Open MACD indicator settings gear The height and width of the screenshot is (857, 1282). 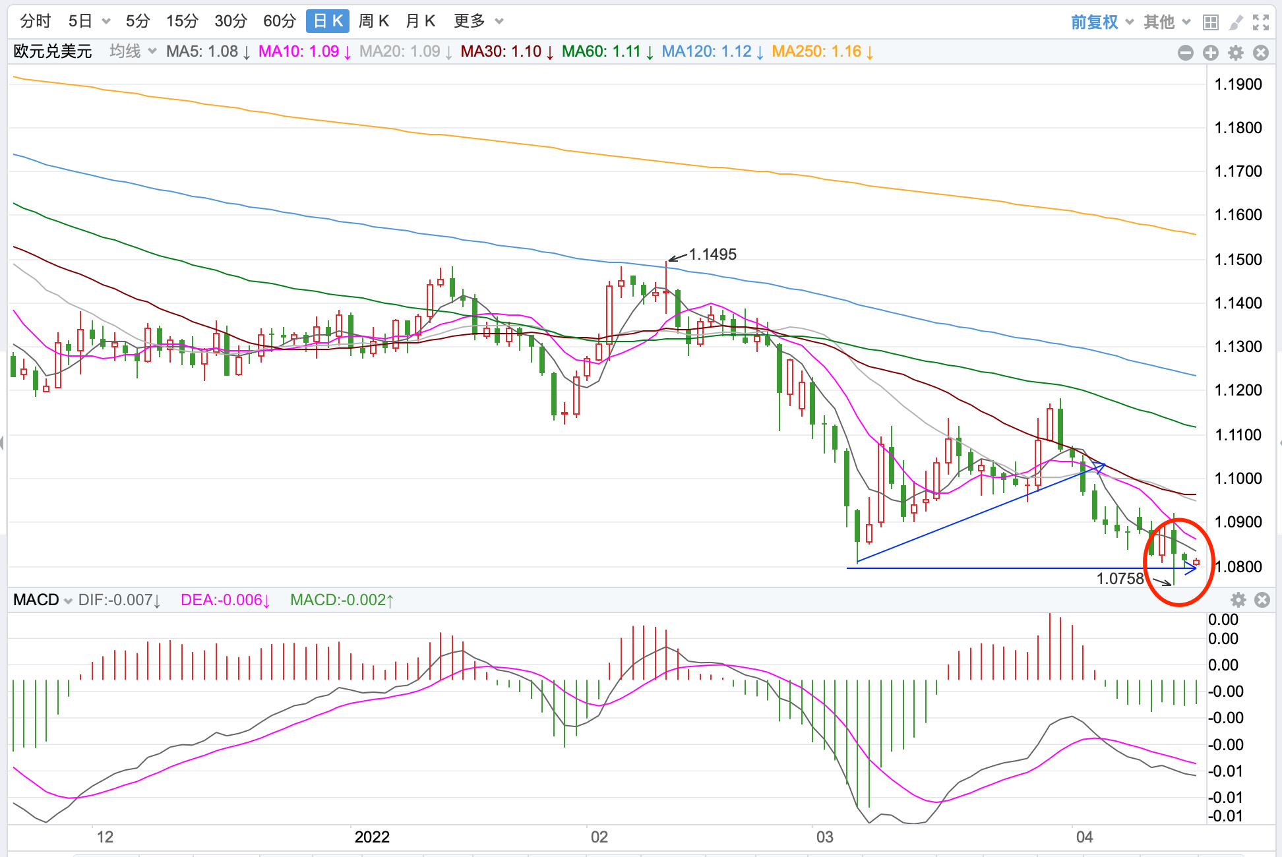tap(1238, 600)
